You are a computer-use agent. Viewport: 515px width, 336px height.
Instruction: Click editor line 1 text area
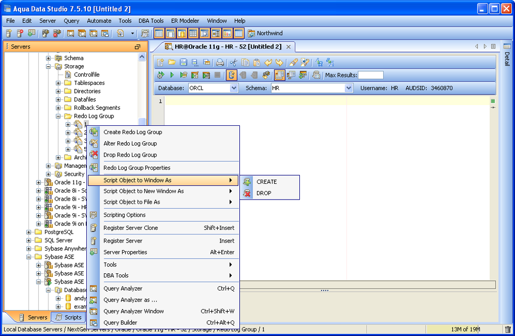(x=327, y=101)
